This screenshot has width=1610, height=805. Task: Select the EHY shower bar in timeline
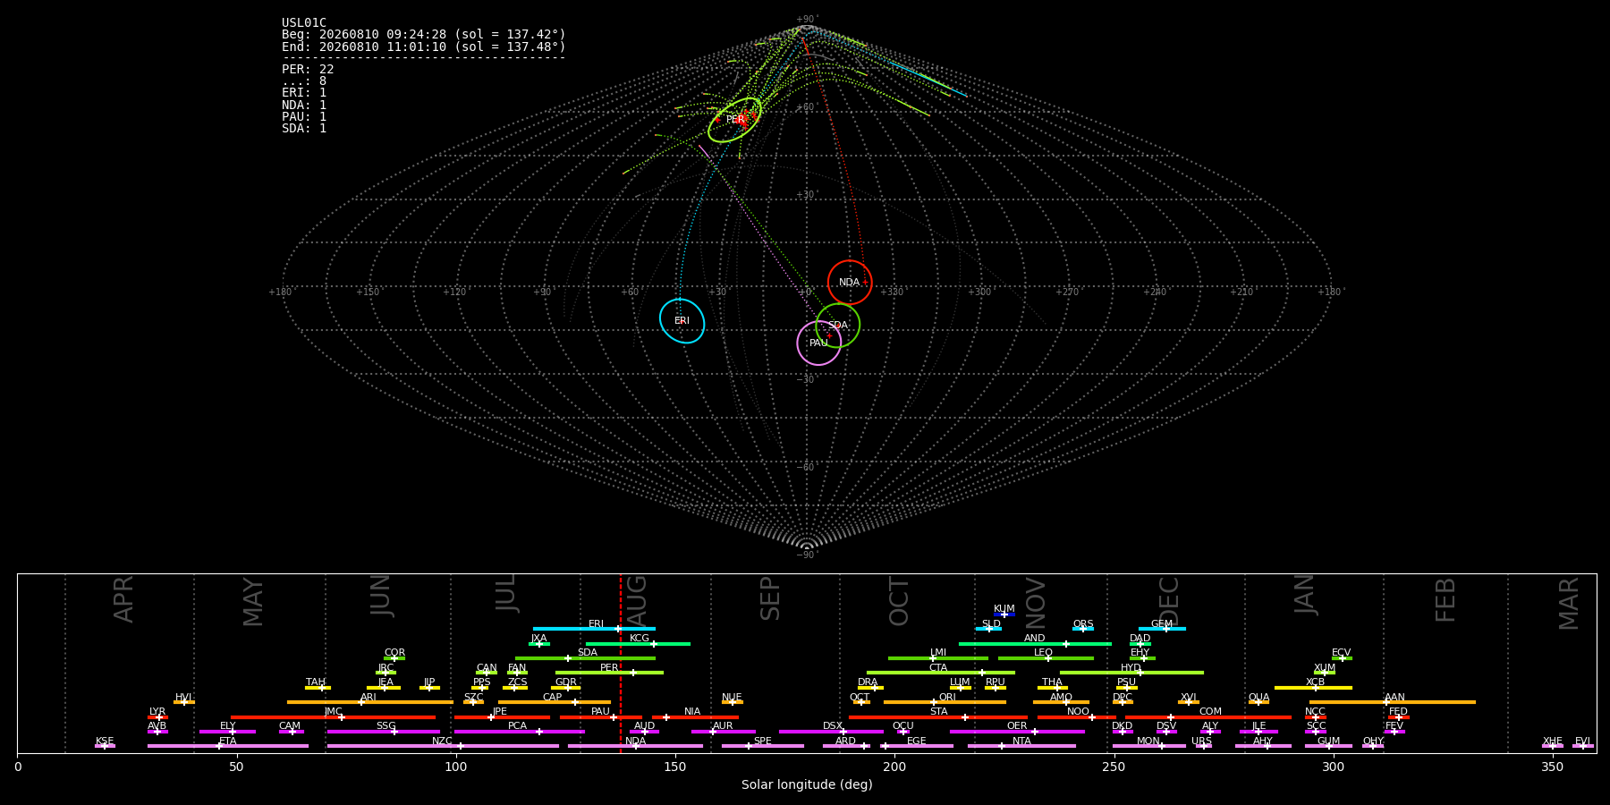tap(1142, 658)
